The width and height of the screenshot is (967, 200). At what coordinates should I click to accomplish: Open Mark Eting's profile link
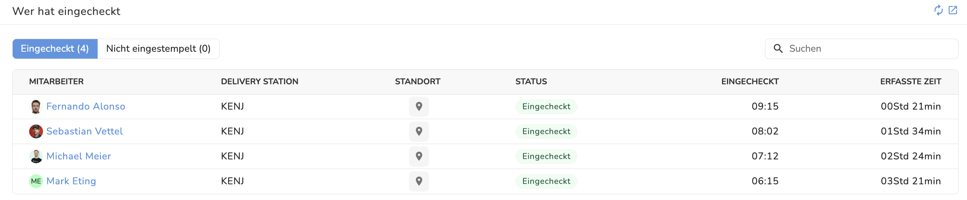(71, 181)
